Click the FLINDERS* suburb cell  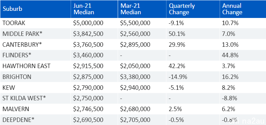[x=17, y=55]
